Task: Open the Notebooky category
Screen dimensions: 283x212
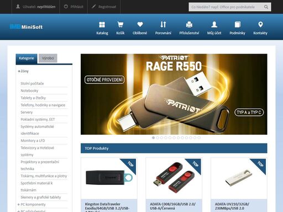Action: [29, 91]
